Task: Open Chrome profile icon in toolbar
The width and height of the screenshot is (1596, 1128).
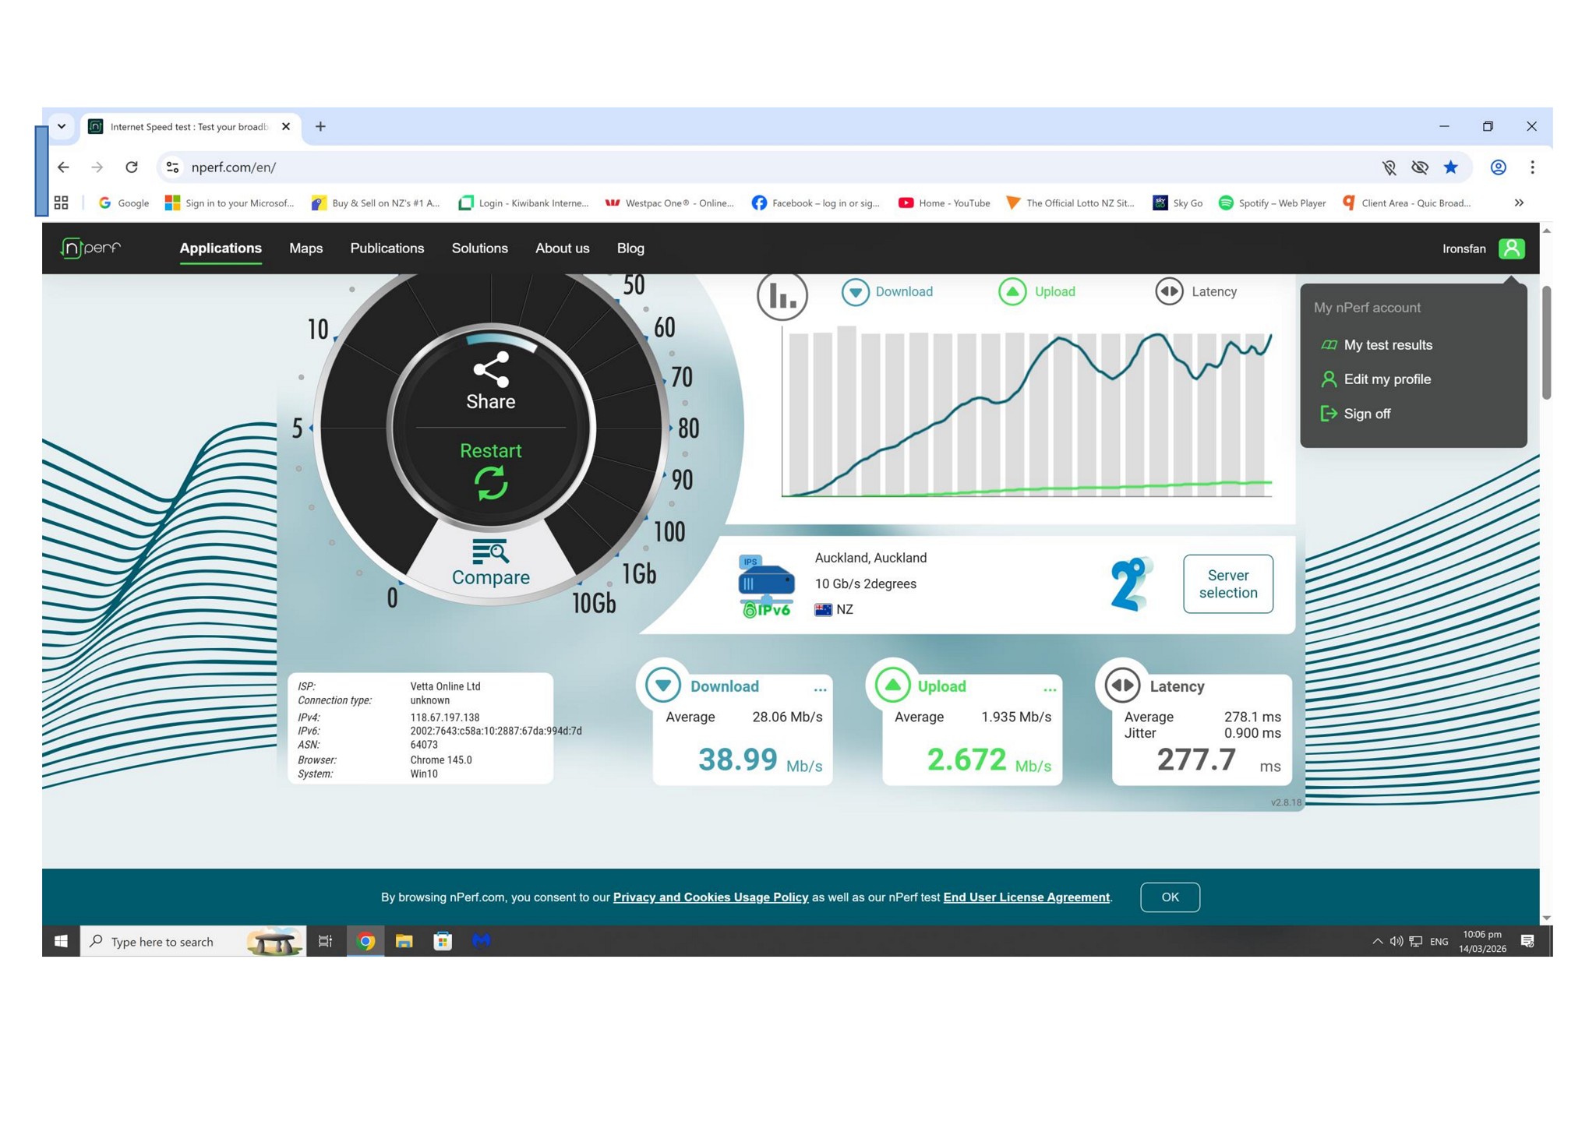Action: point(1498,167)
